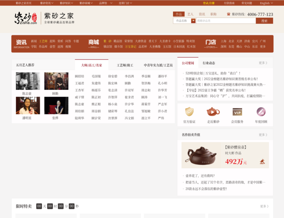Open the 登录/注册 login link
The width and height of the screenshot is (284, 218).
tap(208, 3)
